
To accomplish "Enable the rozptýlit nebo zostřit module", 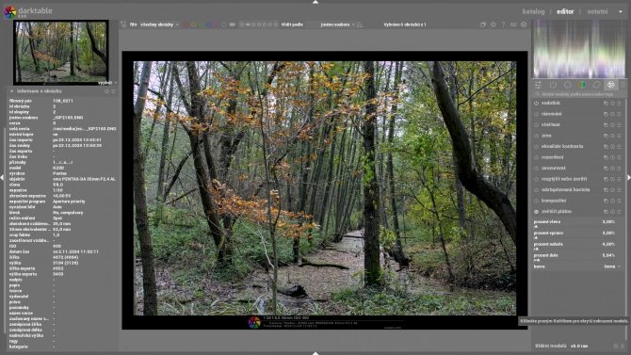I will 537,179.
